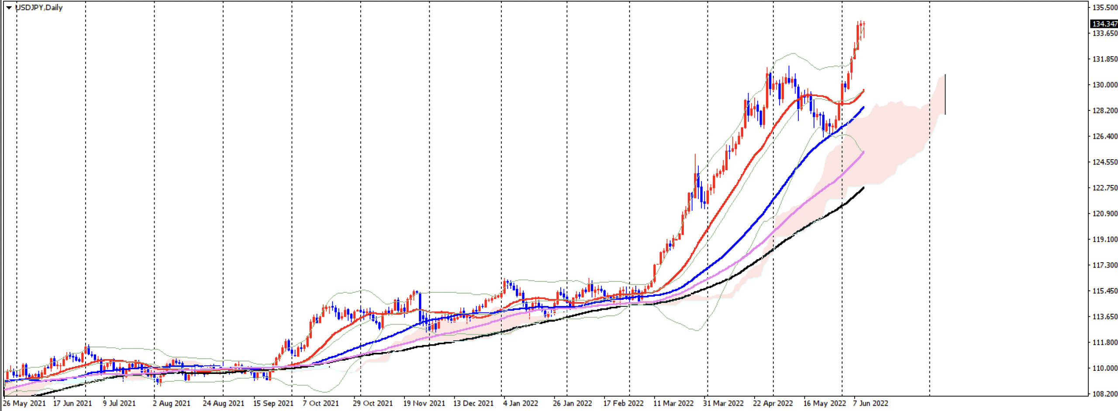Click the 111.800 price scale label
This screenshot has width=1118, height=411.
[1105, 342]
